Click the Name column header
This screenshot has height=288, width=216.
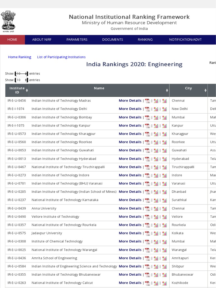tap(99, 88)
